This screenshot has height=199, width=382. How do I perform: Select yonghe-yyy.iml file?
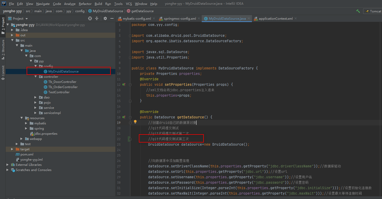click(29, 160)
